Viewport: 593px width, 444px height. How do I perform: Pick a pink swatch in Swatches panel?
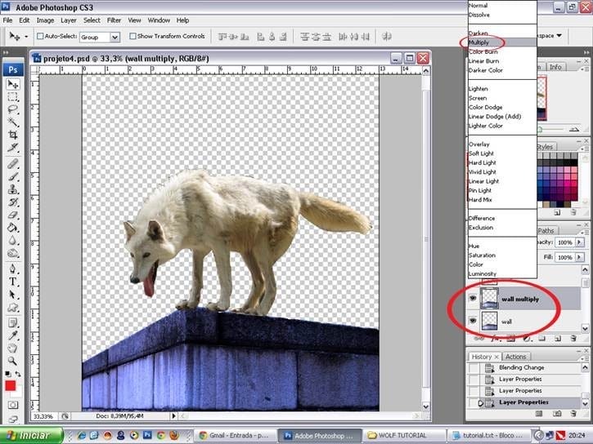pyautogui.click(x=573, y=177)
